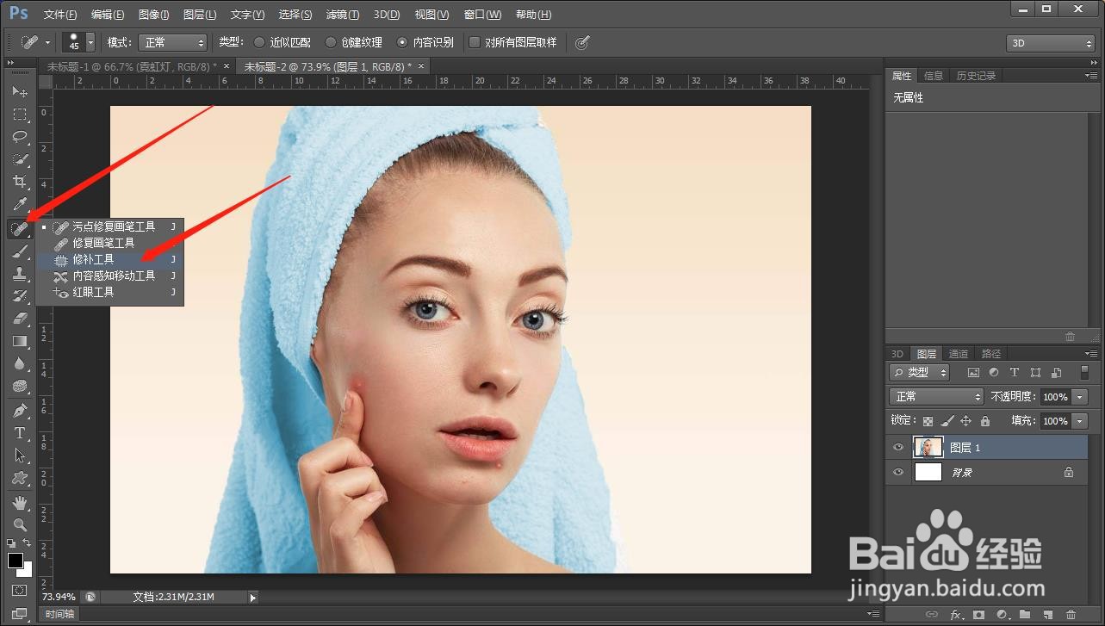1105x626 pixels.
Task: Click the add layer mask icon
Action: [x=978, y=615]
